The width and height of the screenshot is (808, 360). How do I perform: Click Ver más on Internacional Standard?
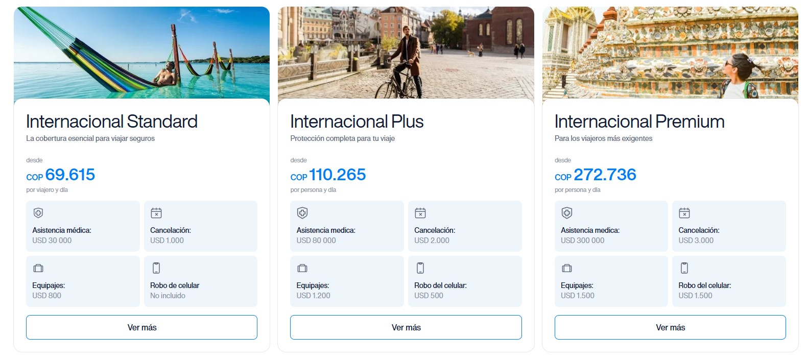tap(141, 327)
